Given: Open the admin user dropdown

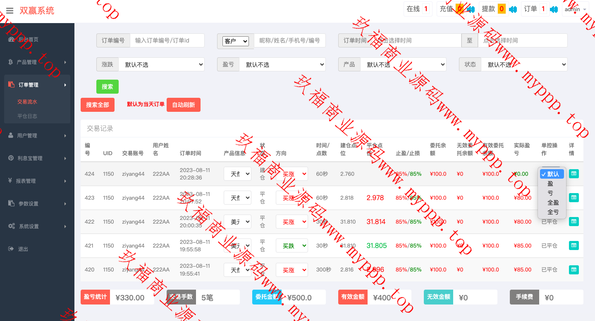Looking at the screenshot, I should (575, 9).
